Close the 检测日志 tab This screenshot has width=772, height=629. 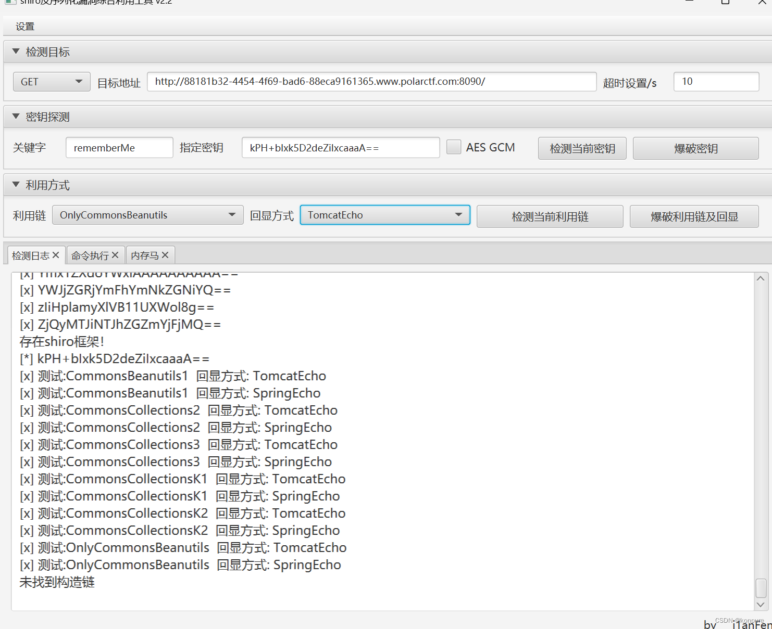pos(56,255)
